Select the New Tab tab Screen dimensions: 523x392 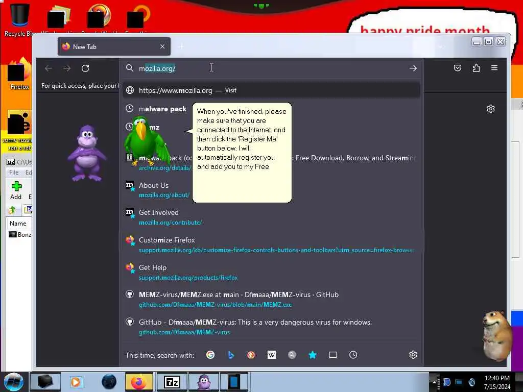(x=114, y=46)
